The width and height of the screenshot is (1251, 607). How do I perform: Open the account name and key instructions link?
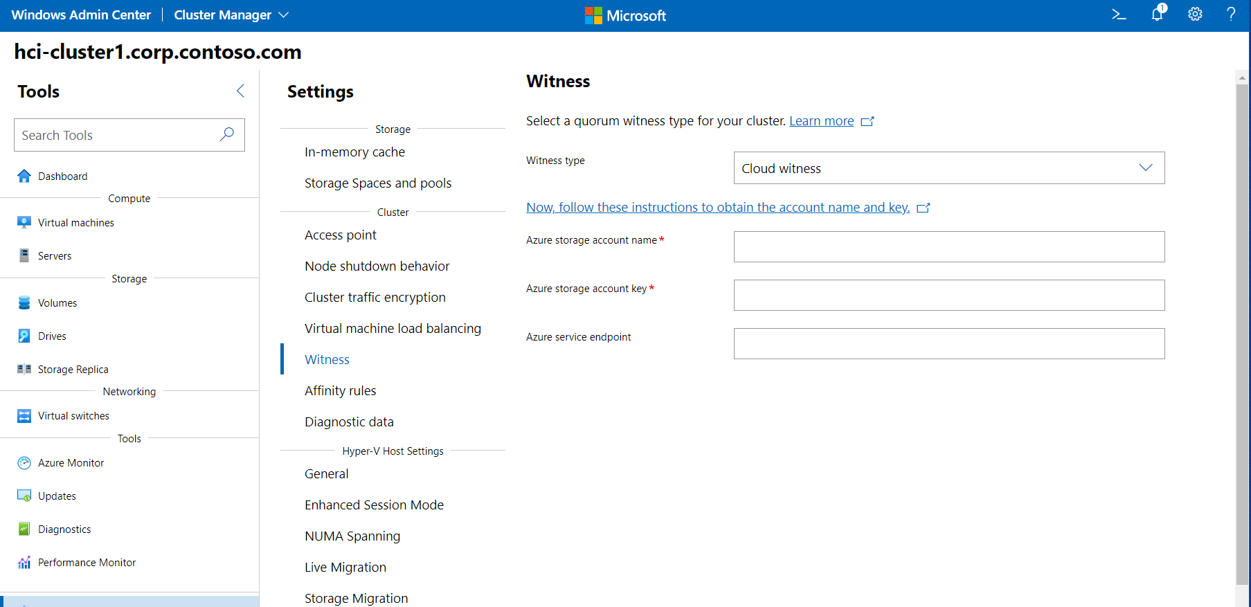717,208
